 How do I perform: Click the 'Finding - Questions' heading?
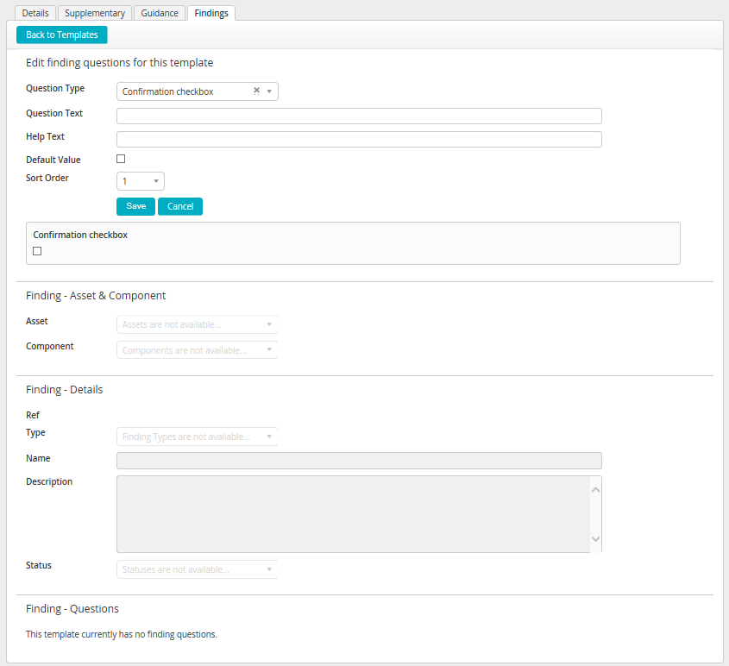tap(72, 609)
